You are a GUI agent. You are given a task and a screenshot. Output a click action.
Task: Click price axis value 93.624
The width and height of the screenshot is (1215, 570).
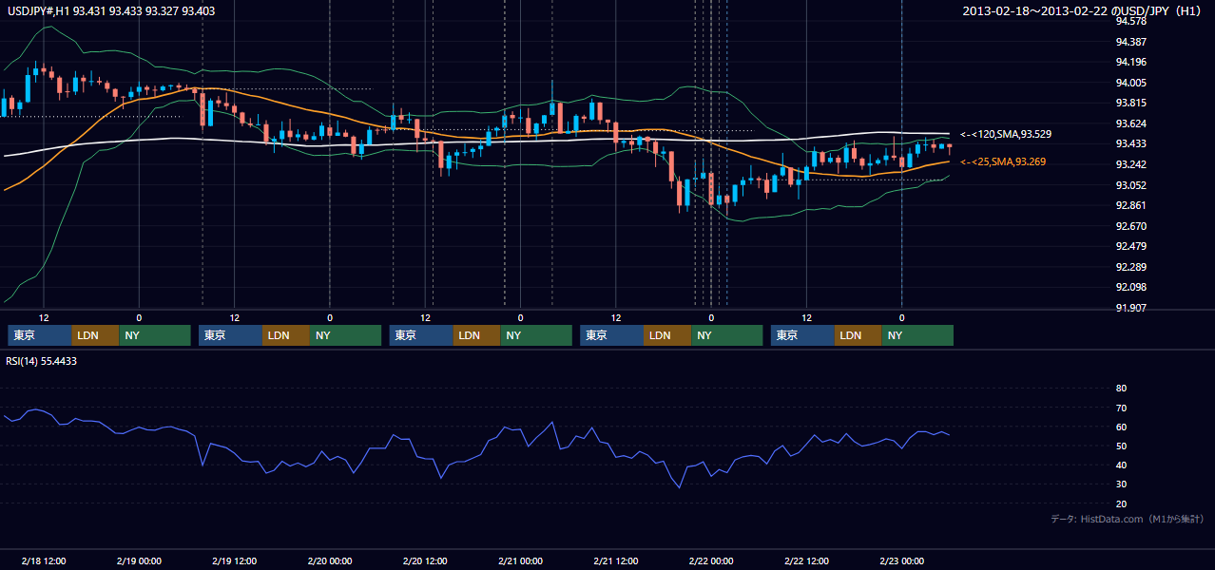[x=1130, y=123]
